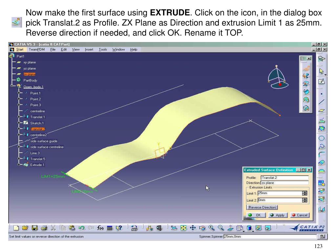
Task: Select the Plane tool in right toolbar
Action: [322, 111]
